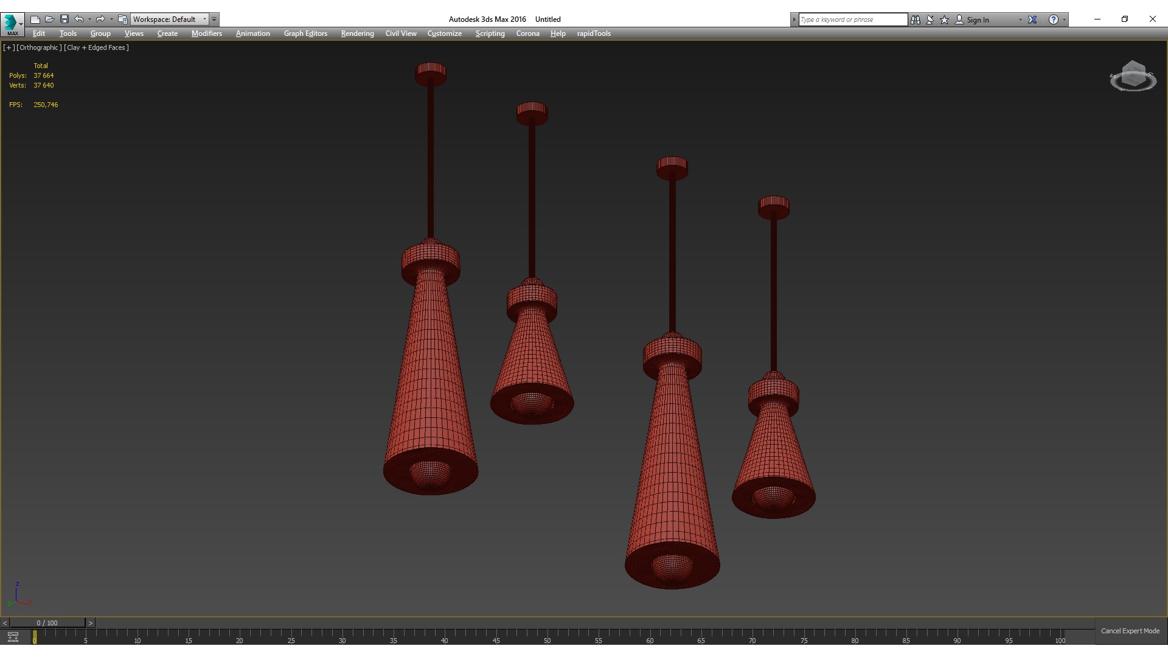Screen dimensions: 1168x657
Task: Click the ViewCube in the viewport
Action: 1133,77
